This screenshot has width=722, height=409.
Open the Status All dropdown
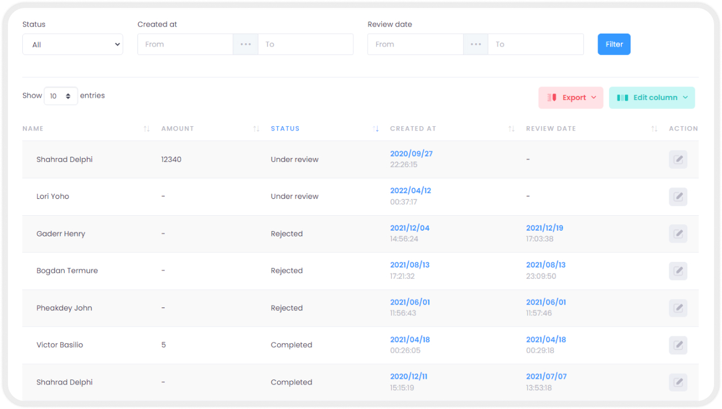(73, 44)
